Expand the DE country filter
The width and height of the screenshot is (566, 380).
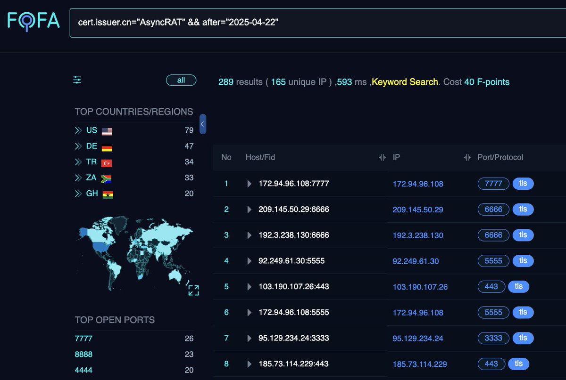[x=78, y=146]
